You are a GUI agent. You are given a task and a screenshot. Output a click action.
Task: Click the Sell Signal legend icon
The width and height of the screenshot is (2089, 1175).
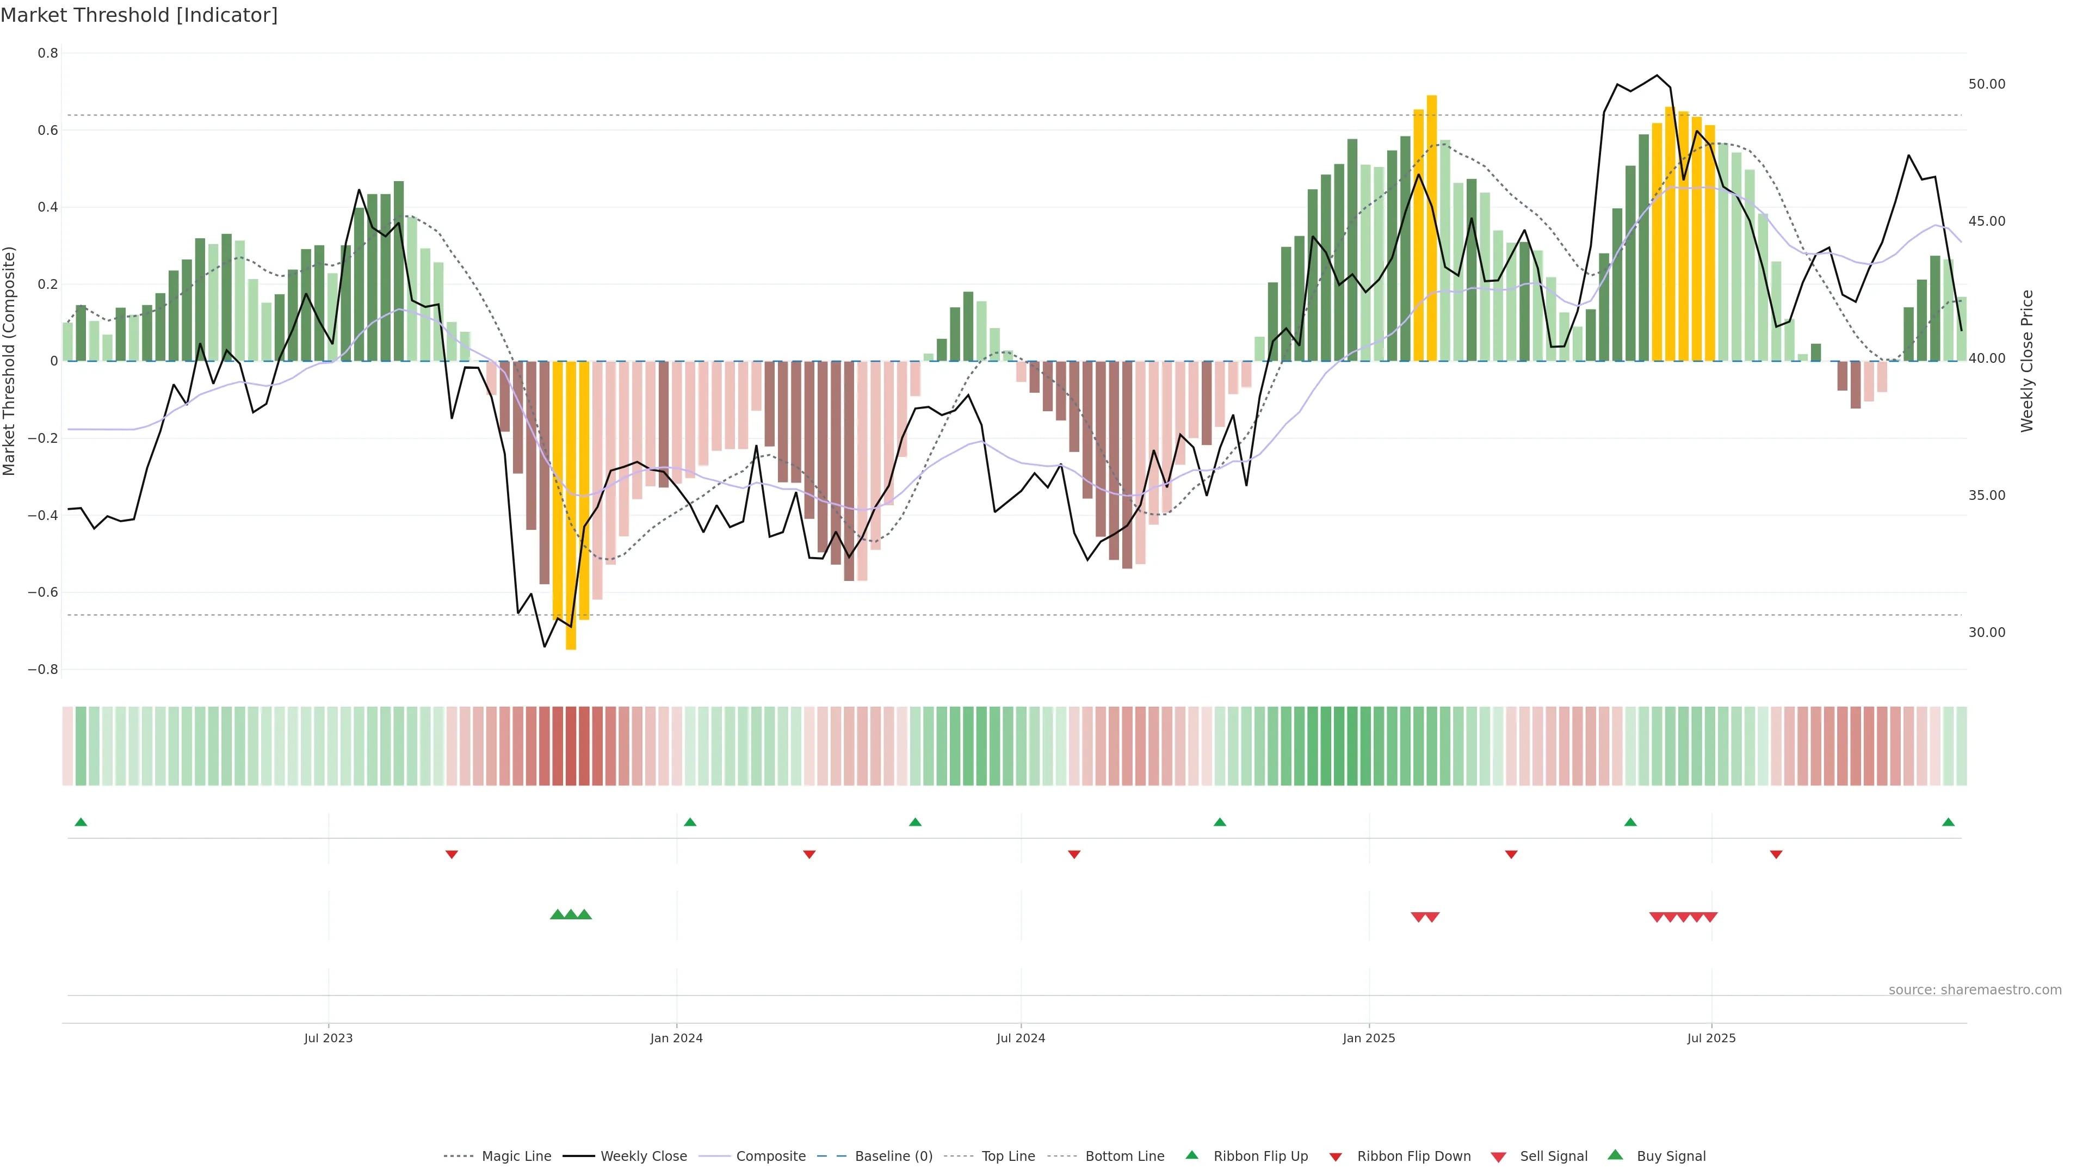pos(1499,1157)
